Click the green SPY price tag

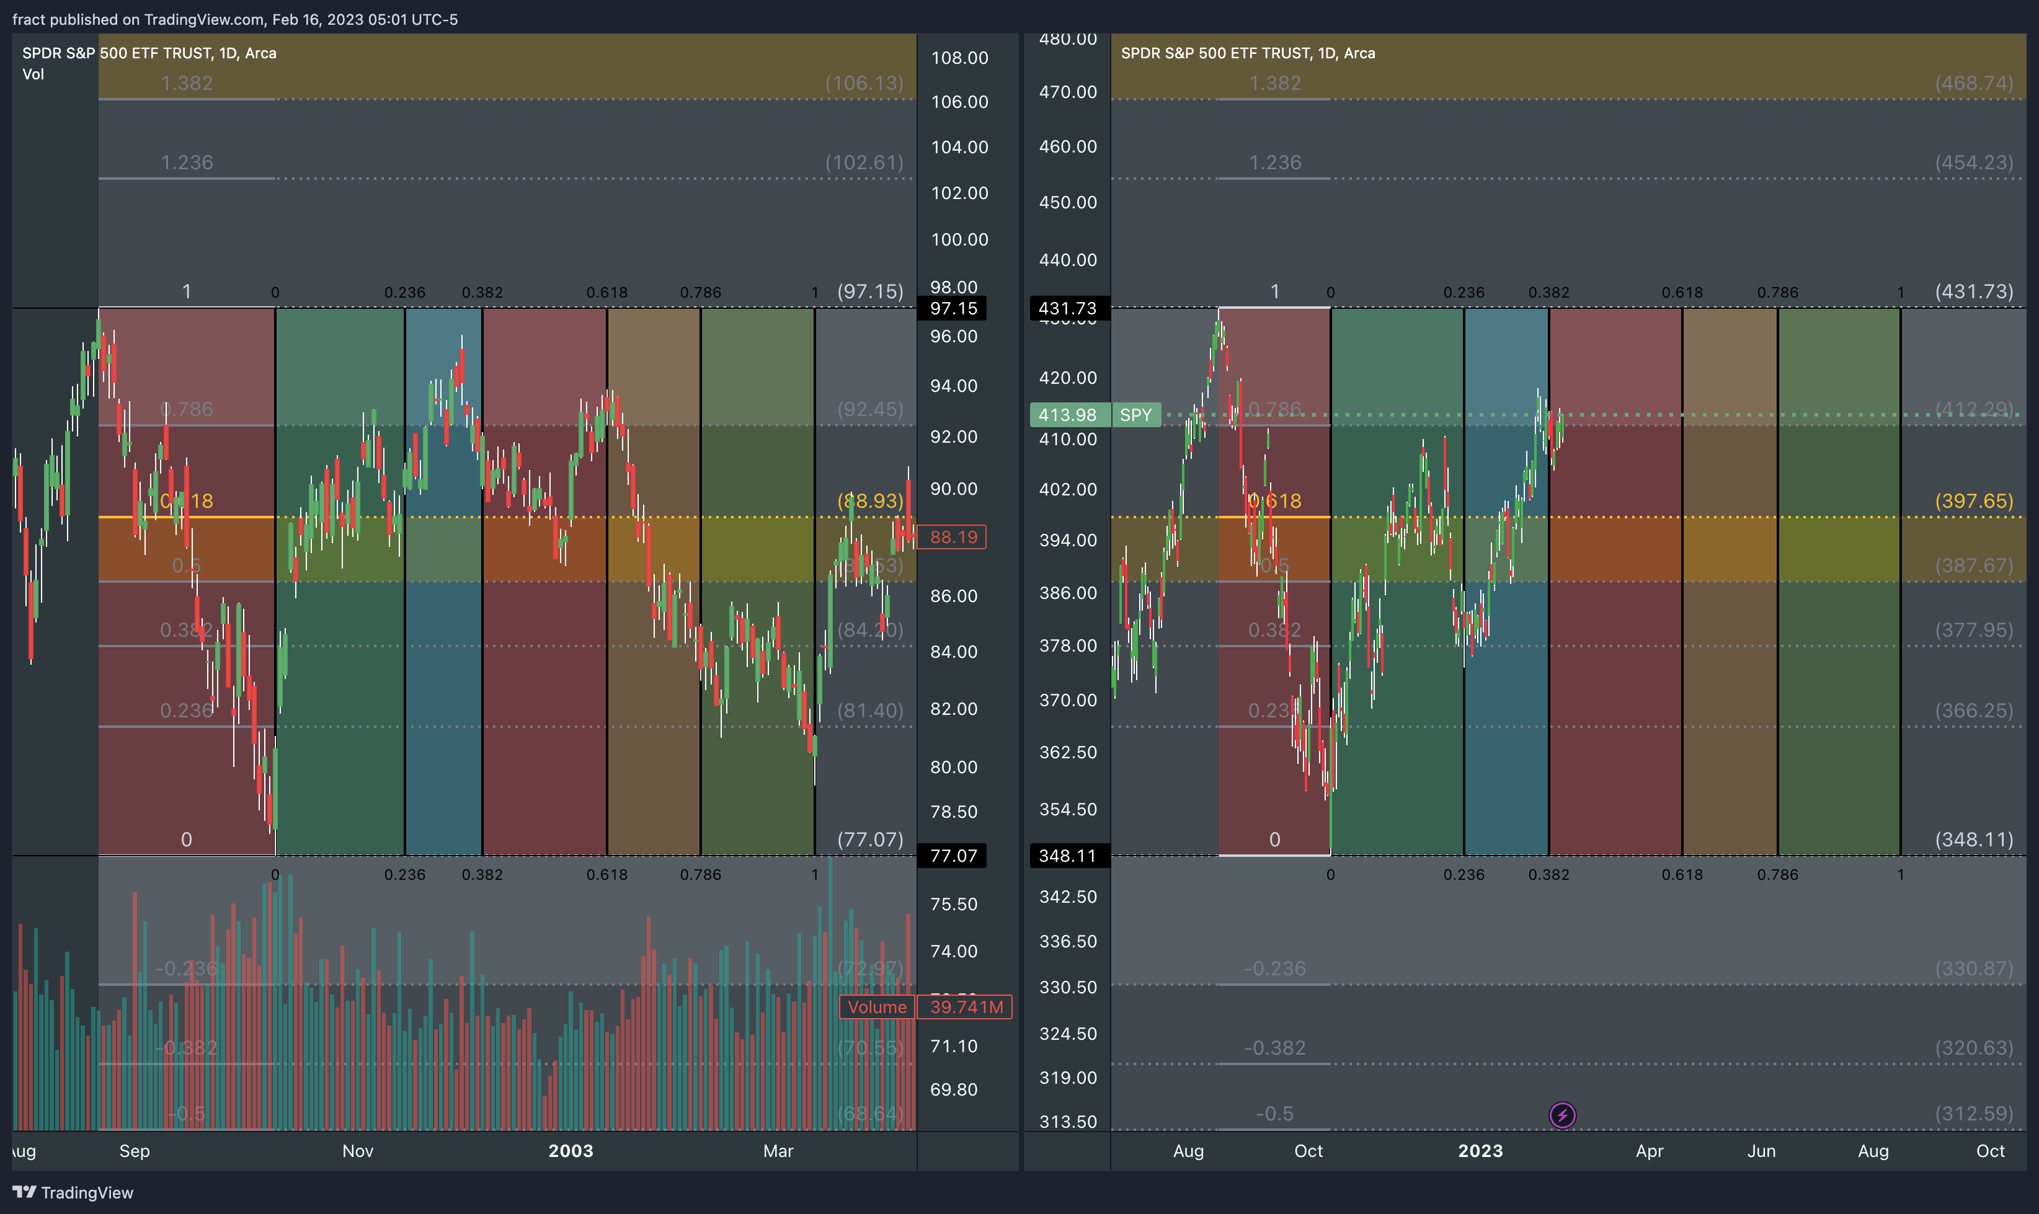(1135, 415)
